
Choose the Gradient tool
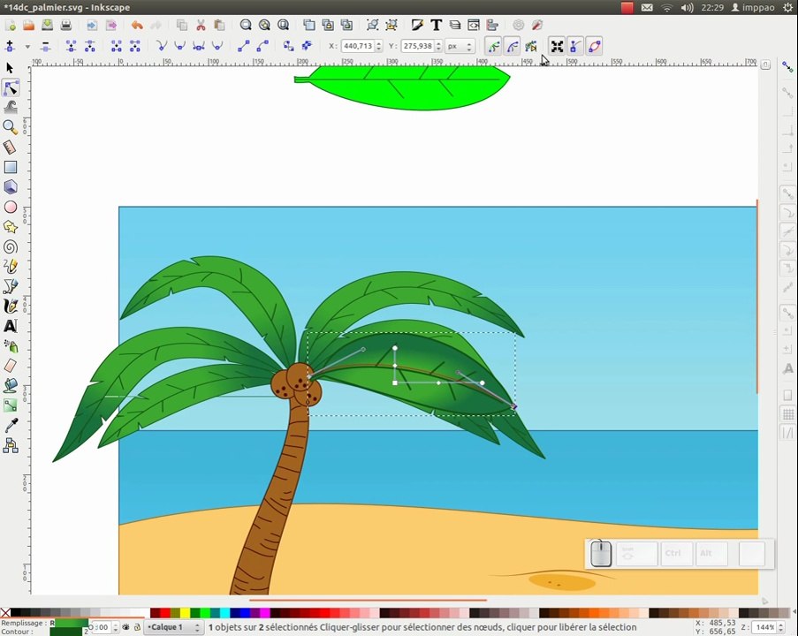[x=11, y=405]
